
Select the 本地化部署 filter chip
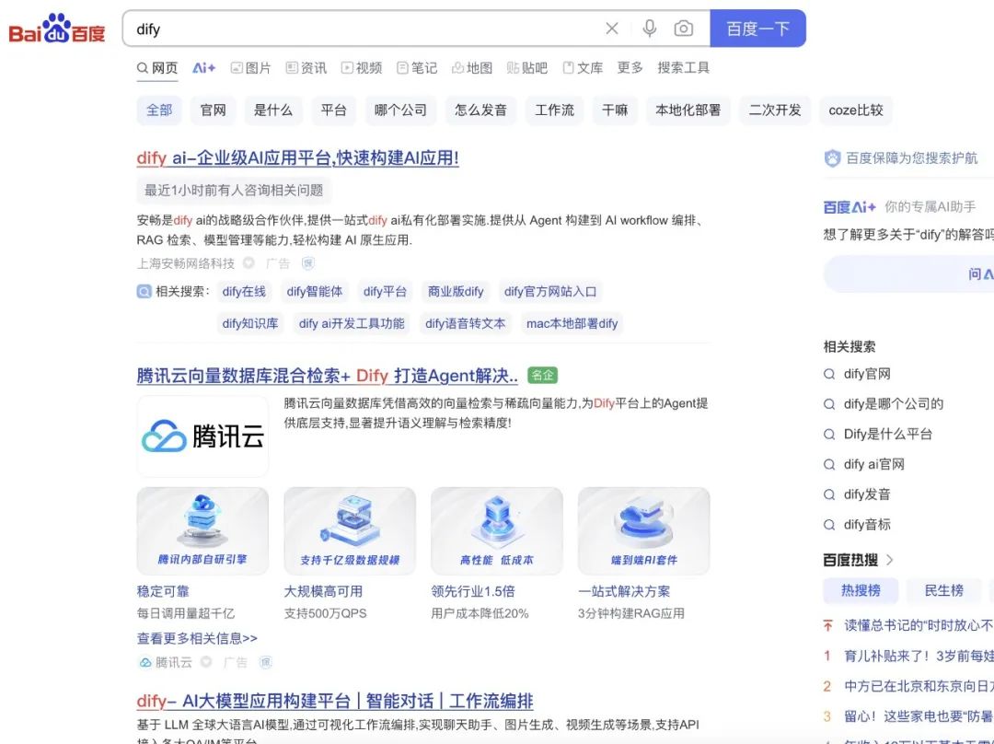coord(688,110)
